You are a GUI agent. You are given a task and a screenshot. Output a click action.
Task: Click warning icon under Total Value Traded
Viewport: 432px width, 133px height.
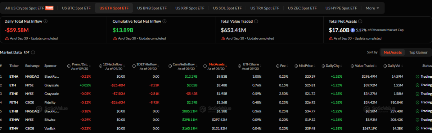point(223,38)
